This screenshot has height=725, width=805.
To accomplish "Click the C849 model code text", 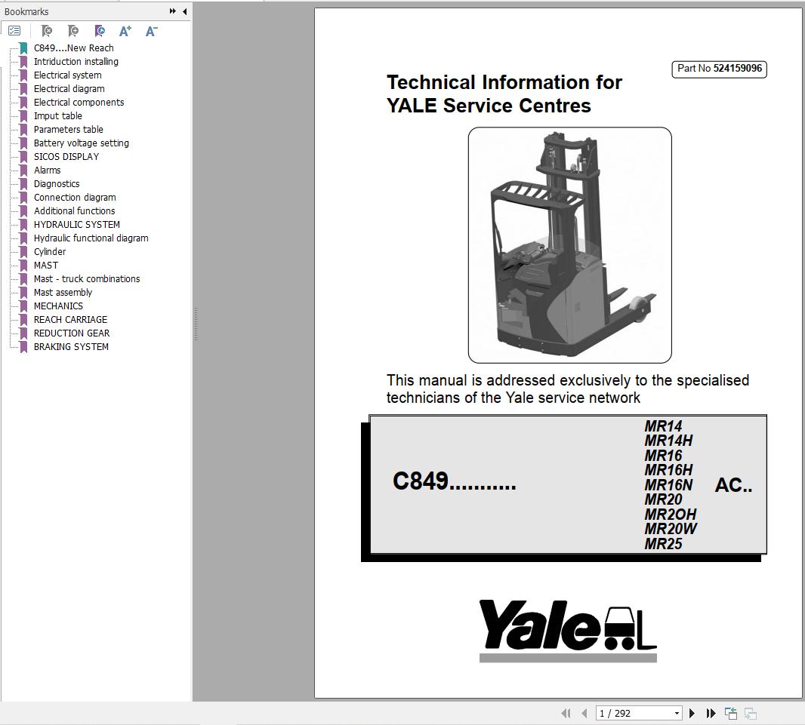I will click(454, 481).
